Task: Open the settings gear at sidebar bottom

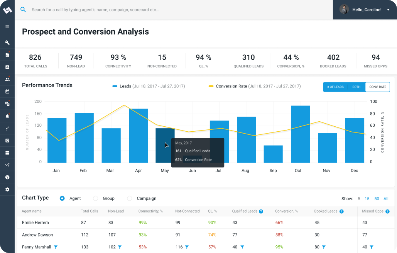Action: [x=7, y=189]
